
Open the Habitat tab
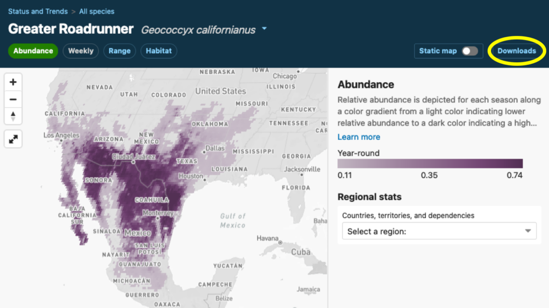click(x=158, y=51)
